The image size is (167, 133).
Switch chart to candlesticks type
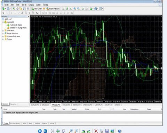pos(67,9)
